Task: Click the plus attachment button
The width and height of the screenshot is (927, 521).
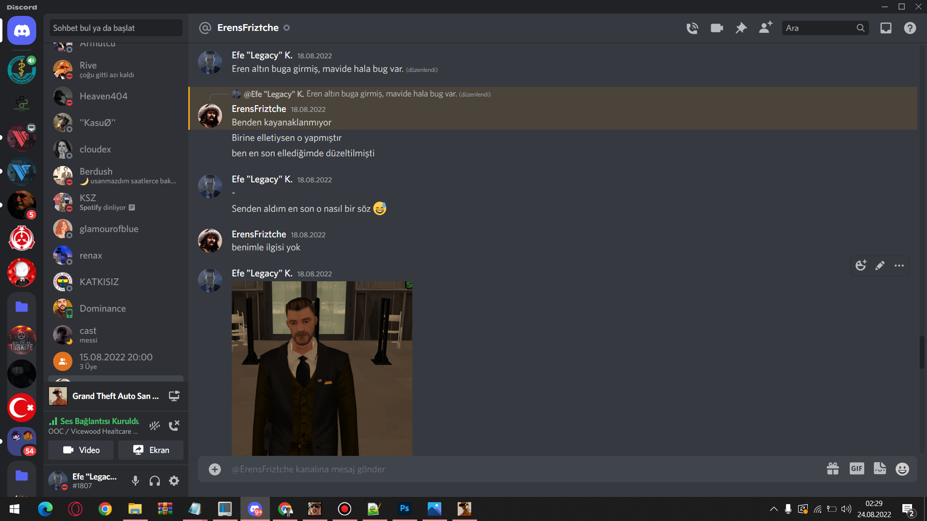Action: pyautogui.click(x=215, y=469)
